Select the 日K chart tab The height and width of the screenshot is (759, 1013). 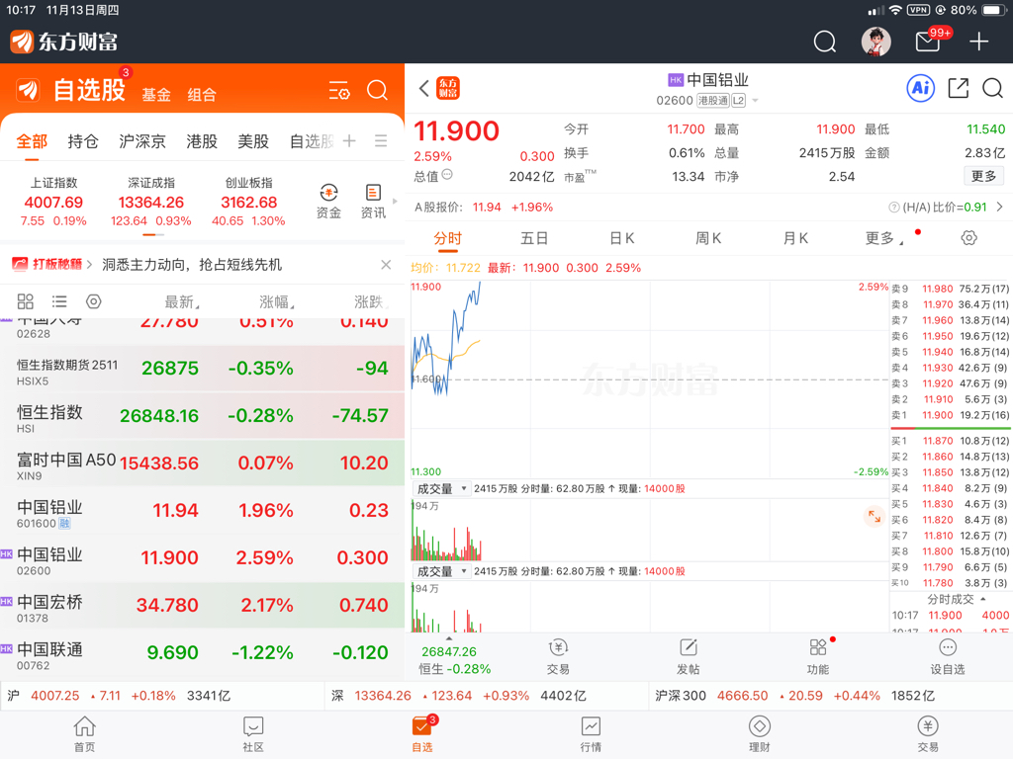pos(621,238)
